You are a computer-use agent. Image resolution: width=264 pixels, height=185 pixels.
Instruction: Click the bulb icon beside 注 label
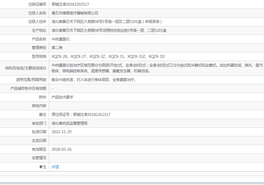coord(41,167)
